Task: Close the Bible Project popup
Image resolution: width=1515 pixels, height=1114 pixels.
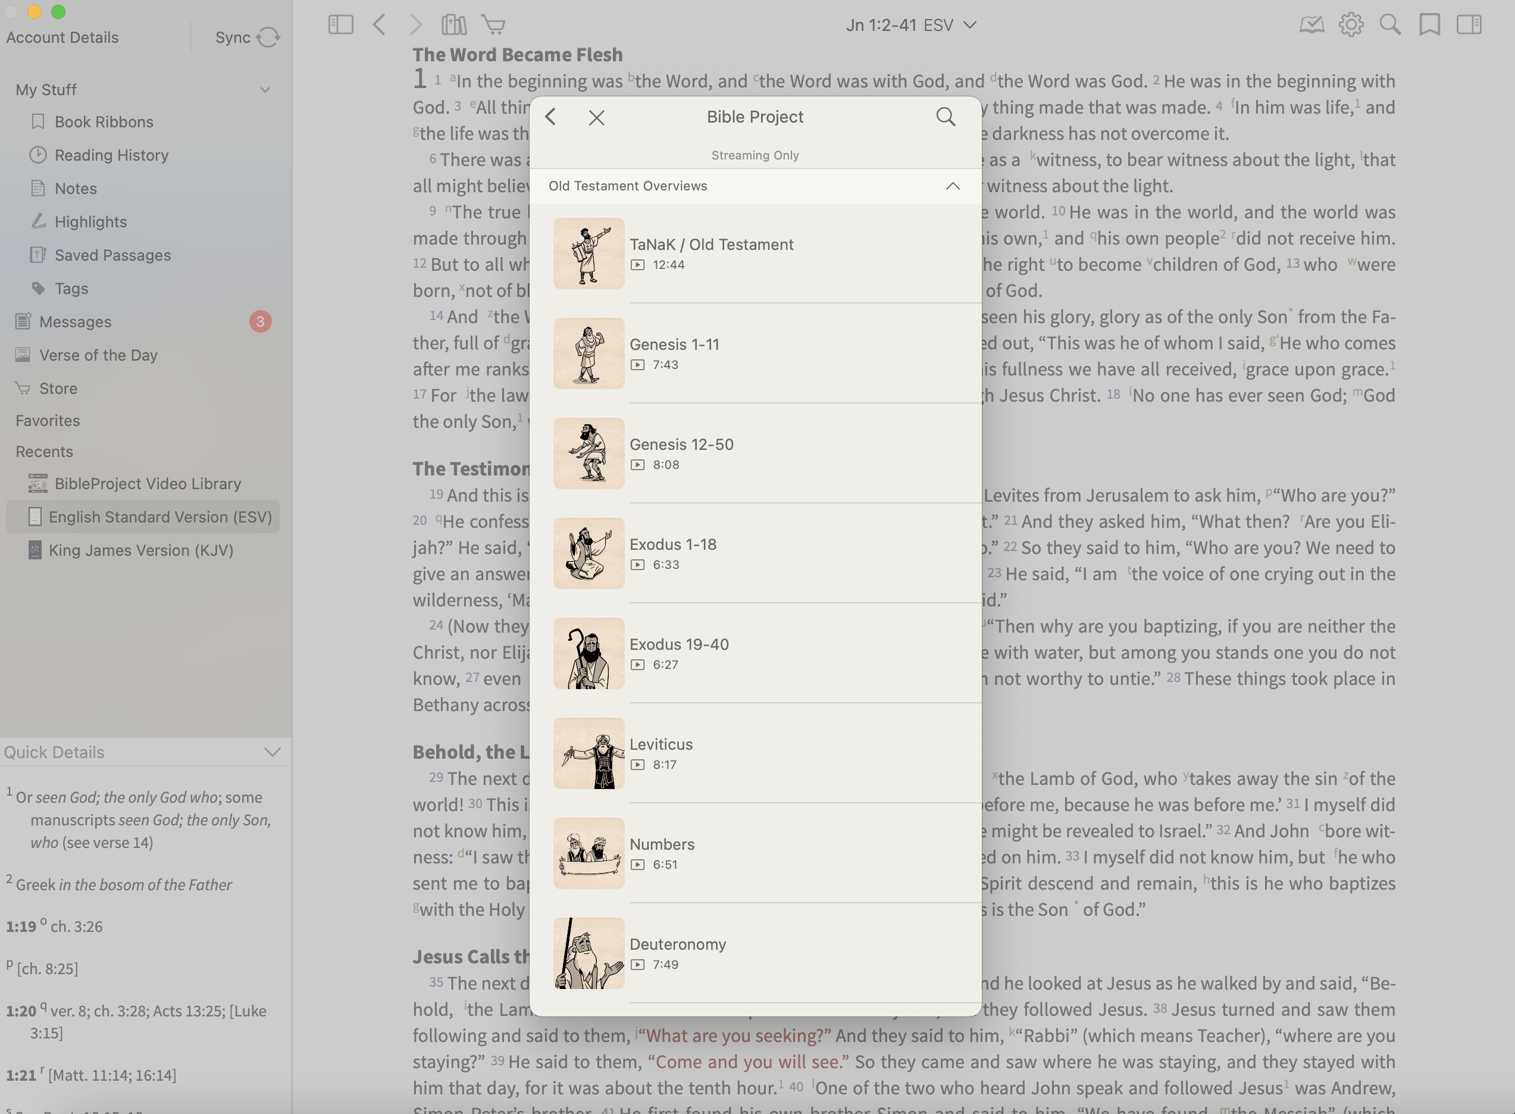Action: point(596,118)
